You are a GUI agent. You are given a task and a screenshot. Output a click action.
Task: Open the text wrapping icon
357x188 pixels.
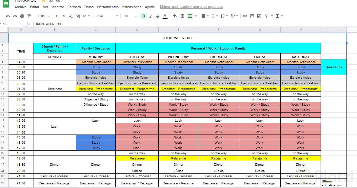click(x=223, y=16)
